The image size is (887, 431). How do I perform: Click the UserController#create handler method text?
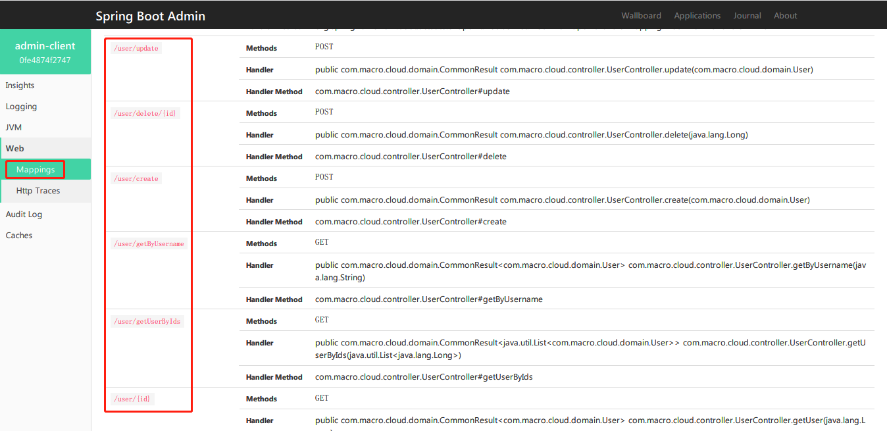pos(411,222)
